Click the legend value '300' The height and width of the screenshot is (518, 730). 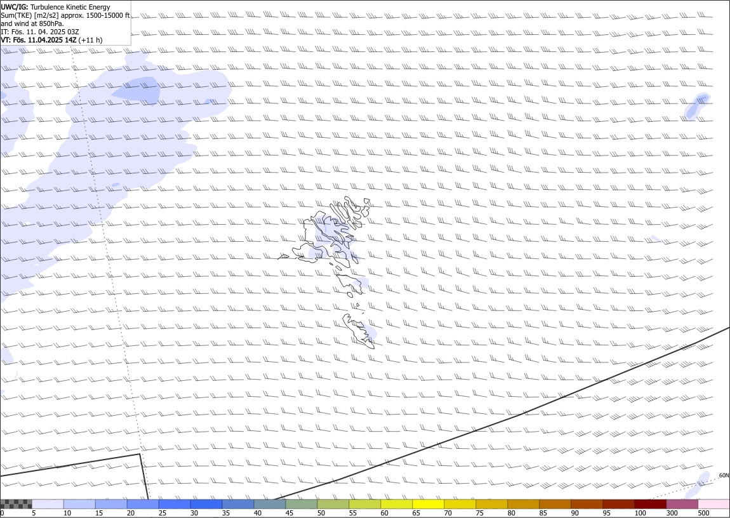click(672, 513)
